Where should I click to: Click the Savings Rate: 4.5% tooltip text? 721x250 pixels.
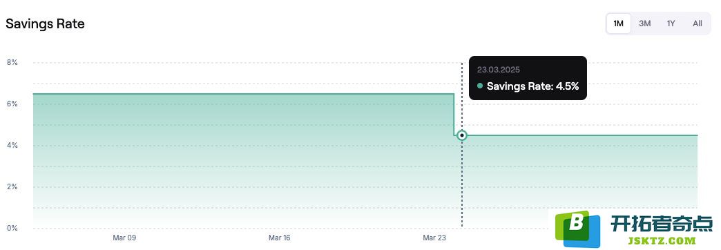(x=532, y=86)
